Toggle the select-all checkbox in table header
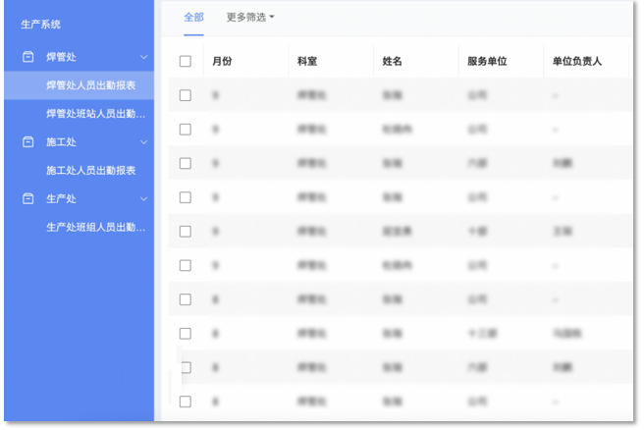 (x=186, y=61)
